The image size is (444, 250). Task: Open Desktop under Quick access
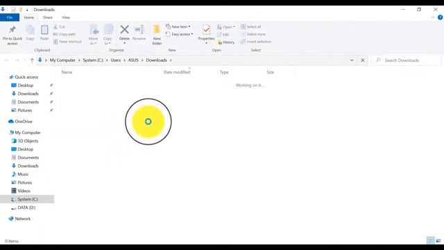pos(25,85)
